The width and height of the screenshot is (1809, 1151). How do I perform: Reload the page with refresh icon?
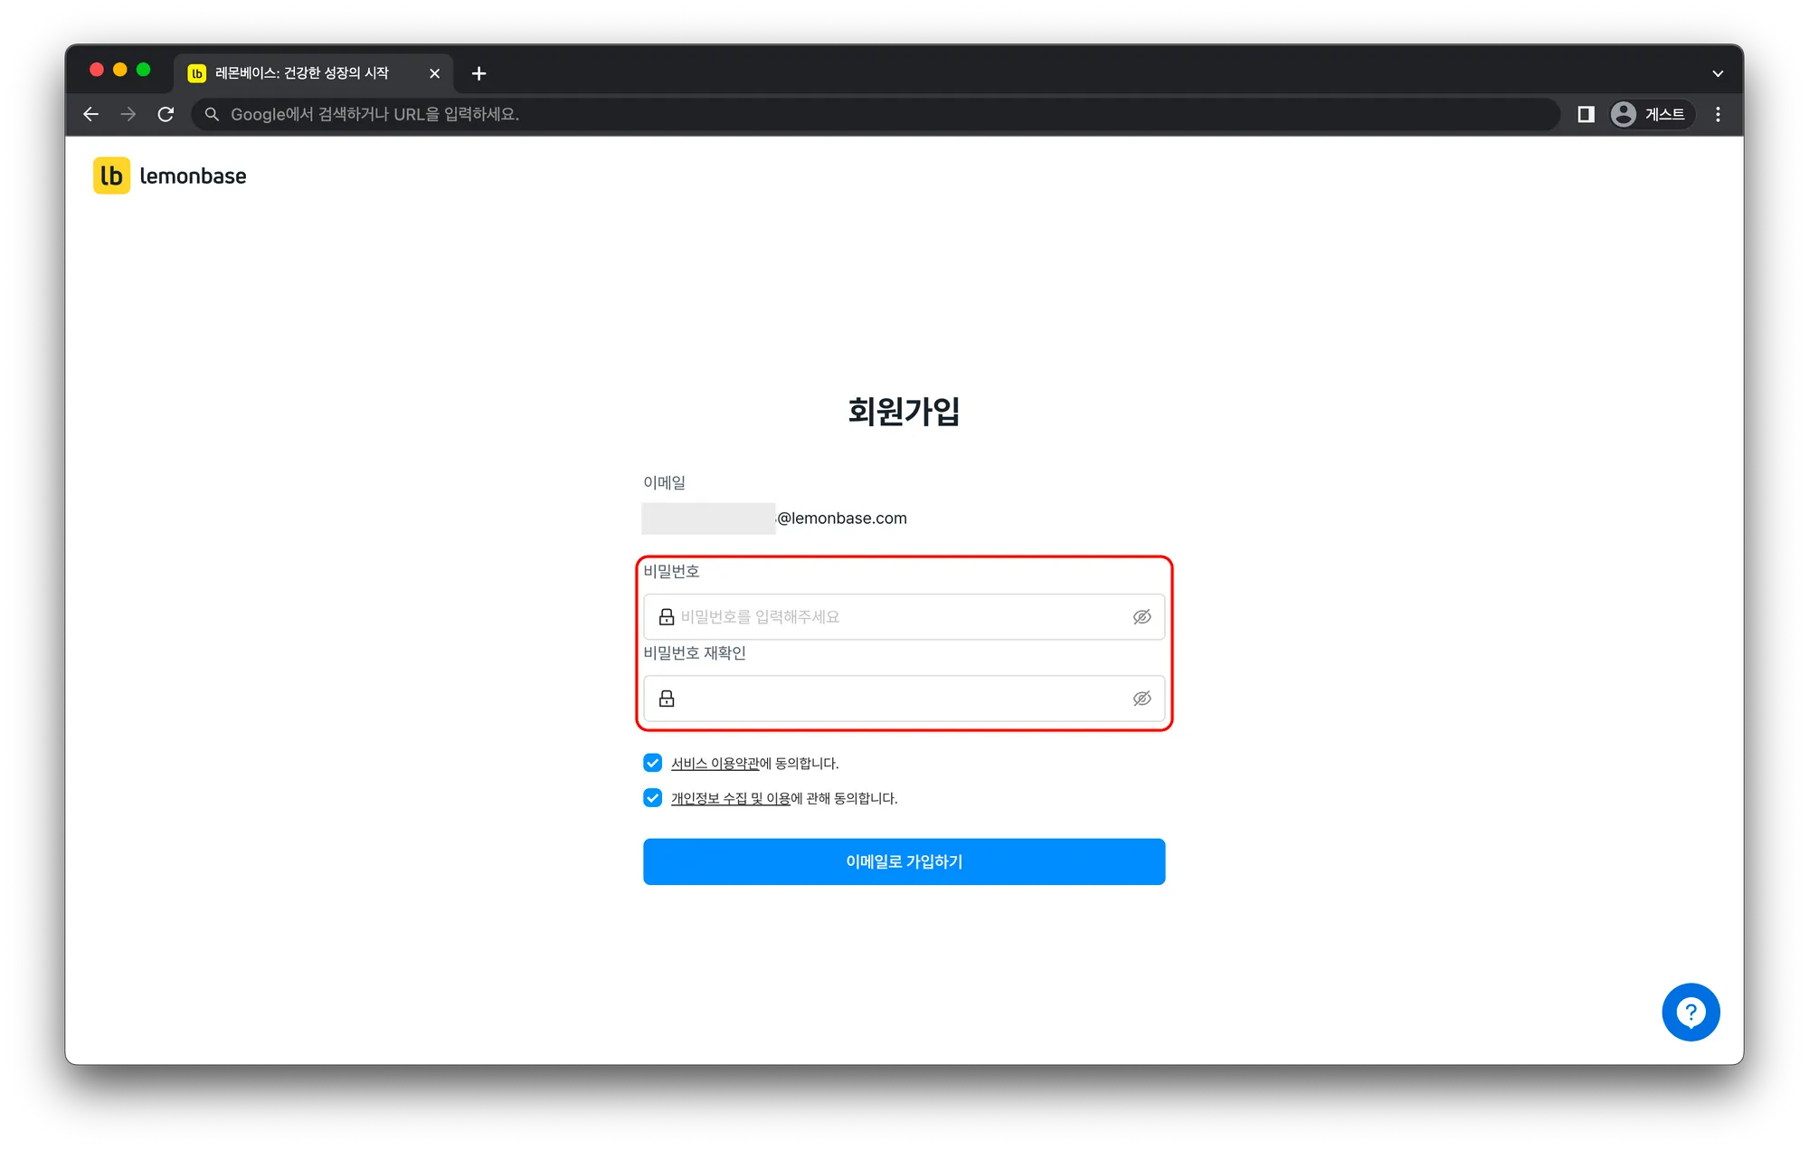tap(166, 114)
